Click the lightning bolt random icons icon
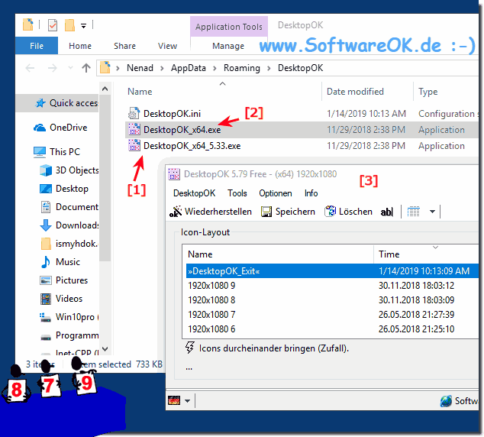484x437 pixels. coord(189,348)
